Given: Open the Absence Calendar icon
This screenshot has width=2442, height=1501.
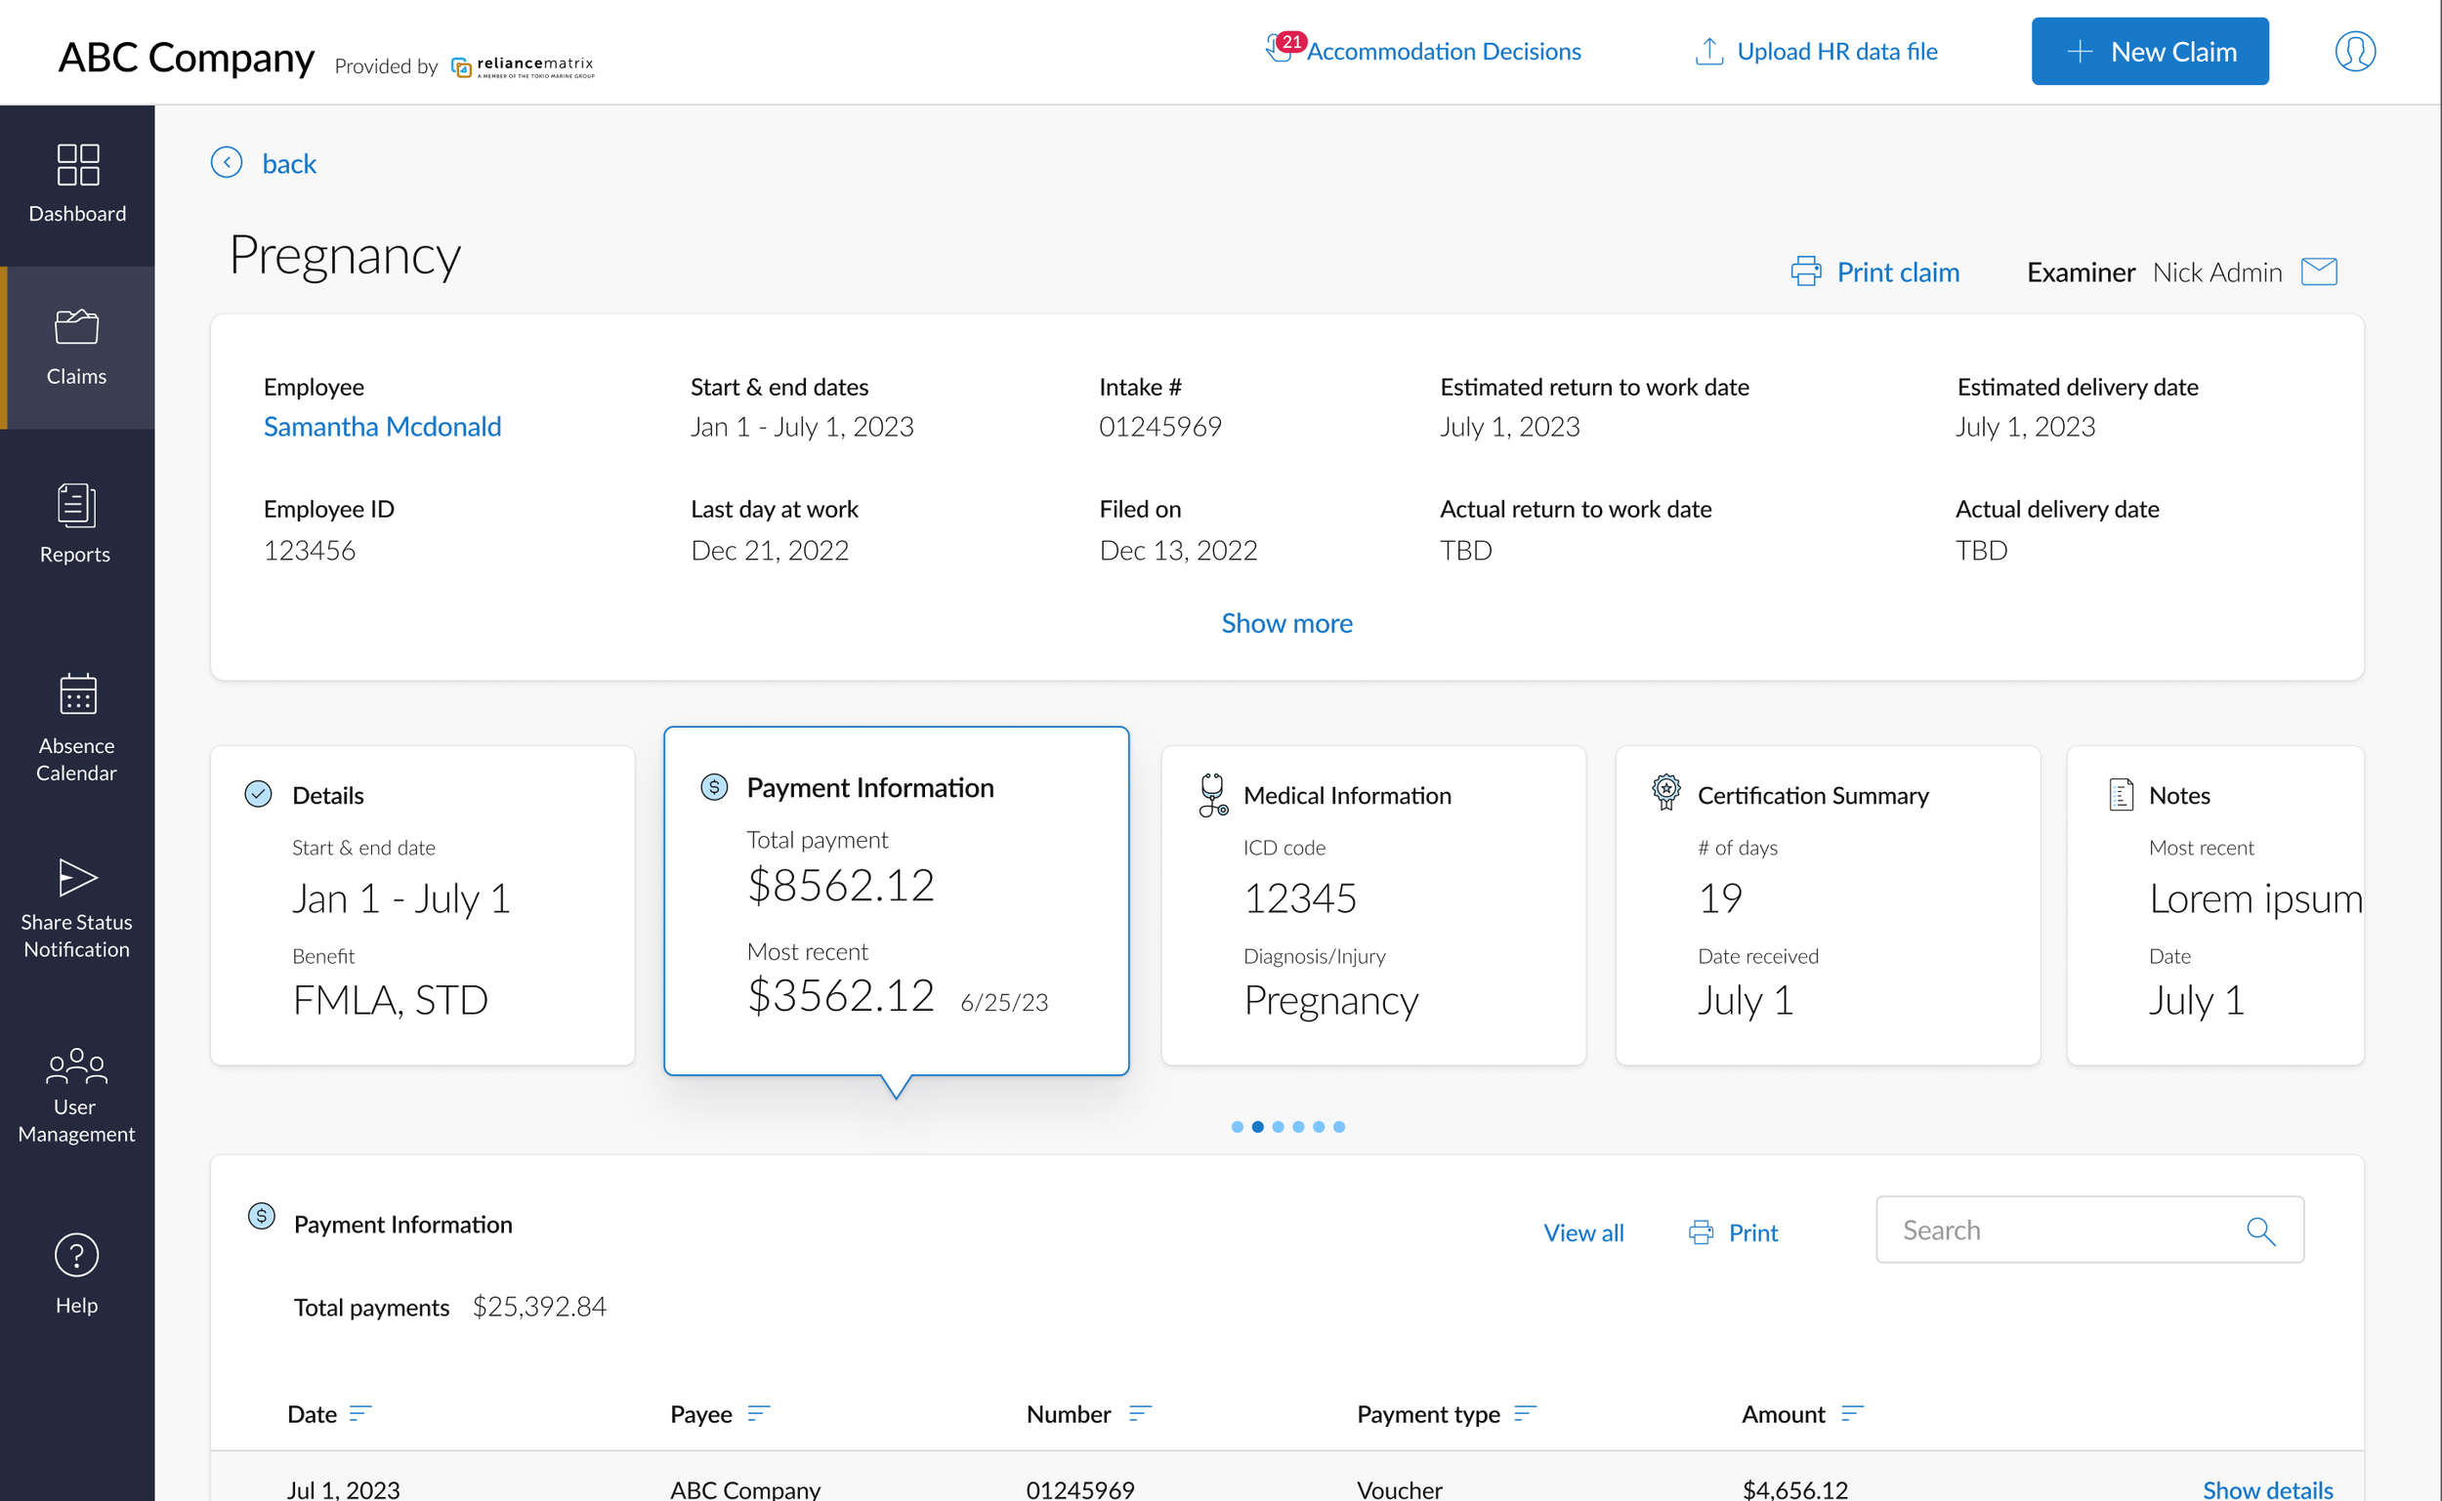Looking at the screenshot, I should [x=77, y=694].
